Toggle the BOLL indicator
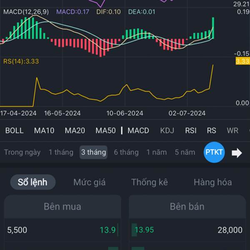 (14, 130)
